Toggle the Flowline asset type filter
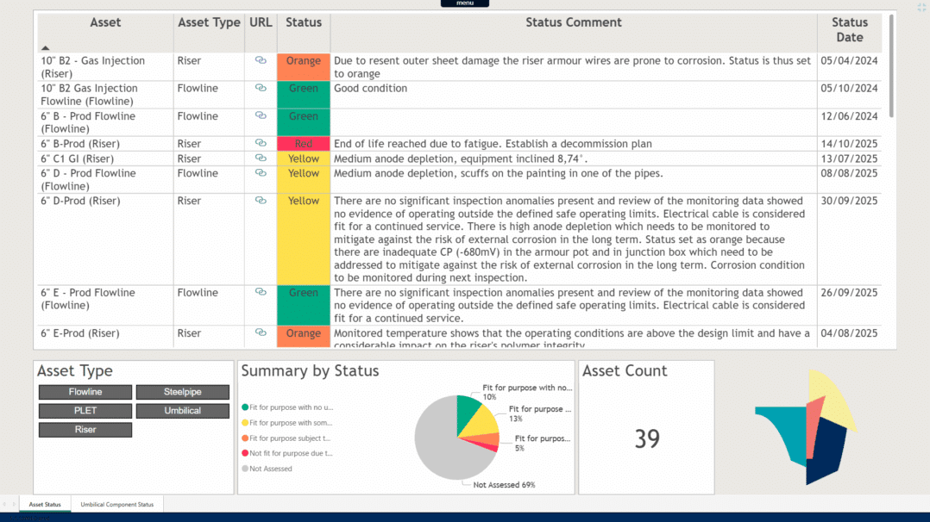Screen dimensions: 930x522 coord(85,392)
